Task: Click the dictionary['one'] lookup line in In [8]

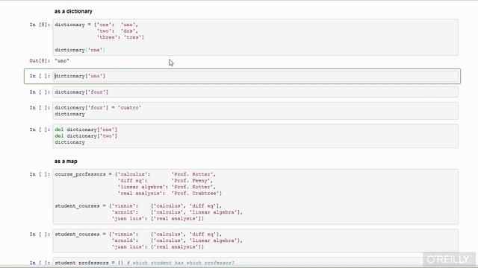Action: click(80, 50)
